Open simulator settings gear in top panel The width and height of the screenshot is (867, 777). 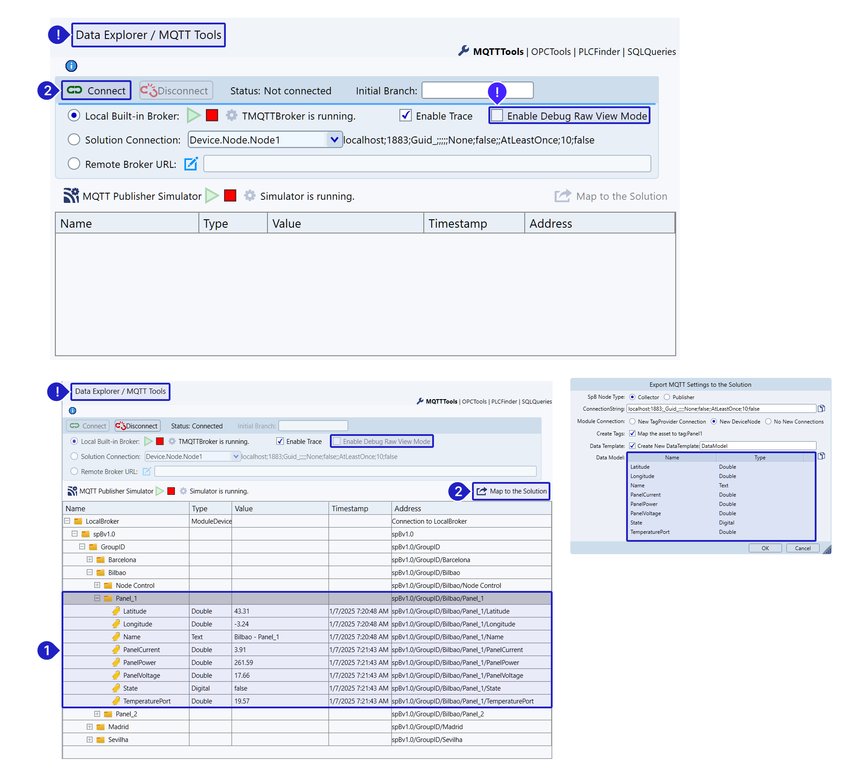tap(250, 196)
